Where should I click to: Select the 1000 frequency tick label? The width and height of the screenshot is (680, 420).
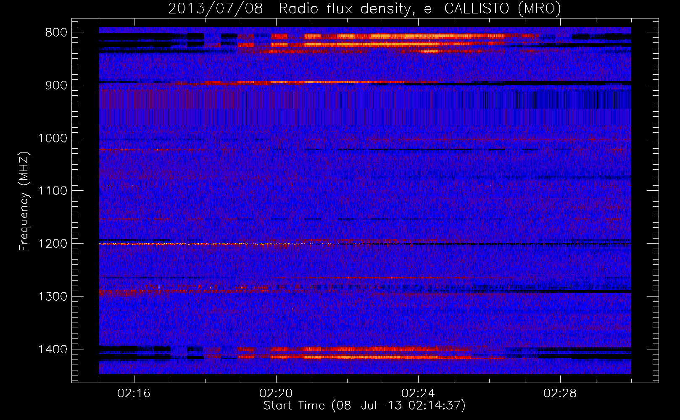pyautogui.click(x=53, y=138)
